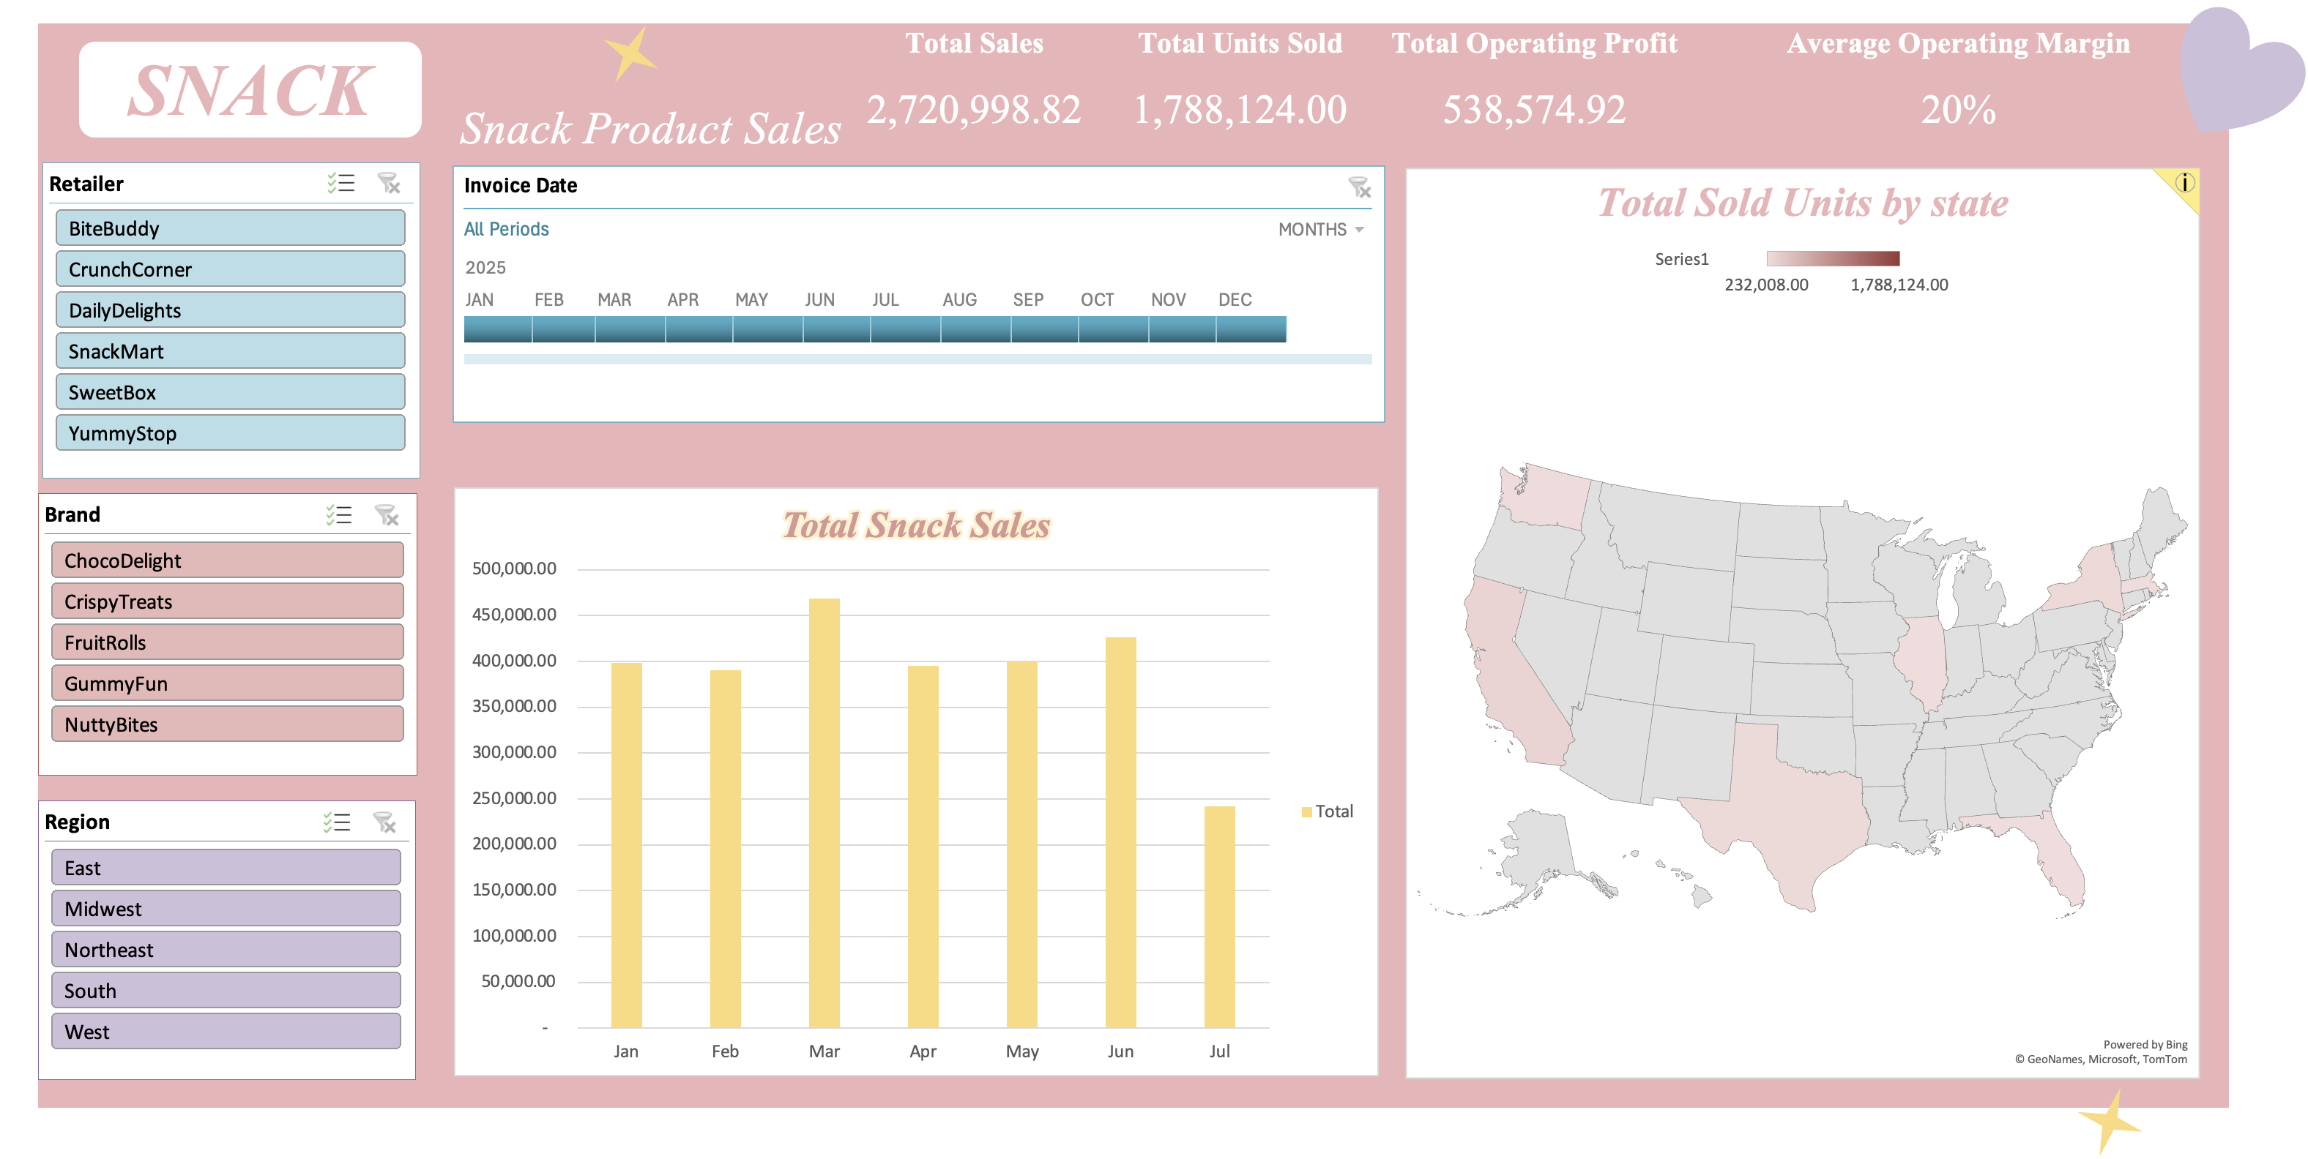The height and width of the screenshot is (1159, 2308).
Task: Click the Series1 color gradient legend
Action: pyautogui.click(x=1832, y=258)
